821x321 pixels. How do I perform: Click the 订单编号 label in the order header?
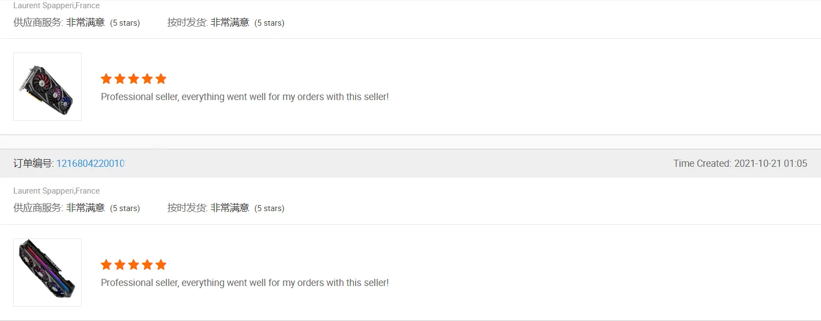point(33,164)
